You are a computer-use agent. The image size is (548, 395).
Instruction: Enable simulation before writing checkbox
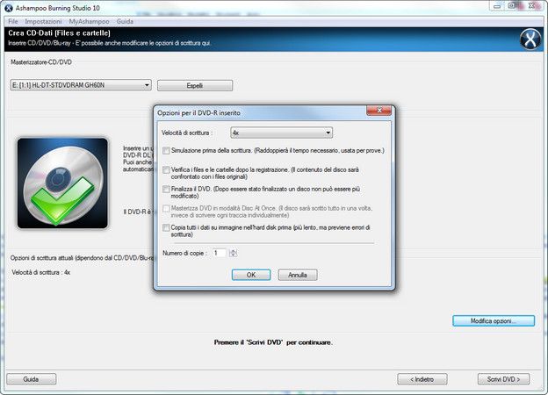click(x=166, y=150)
